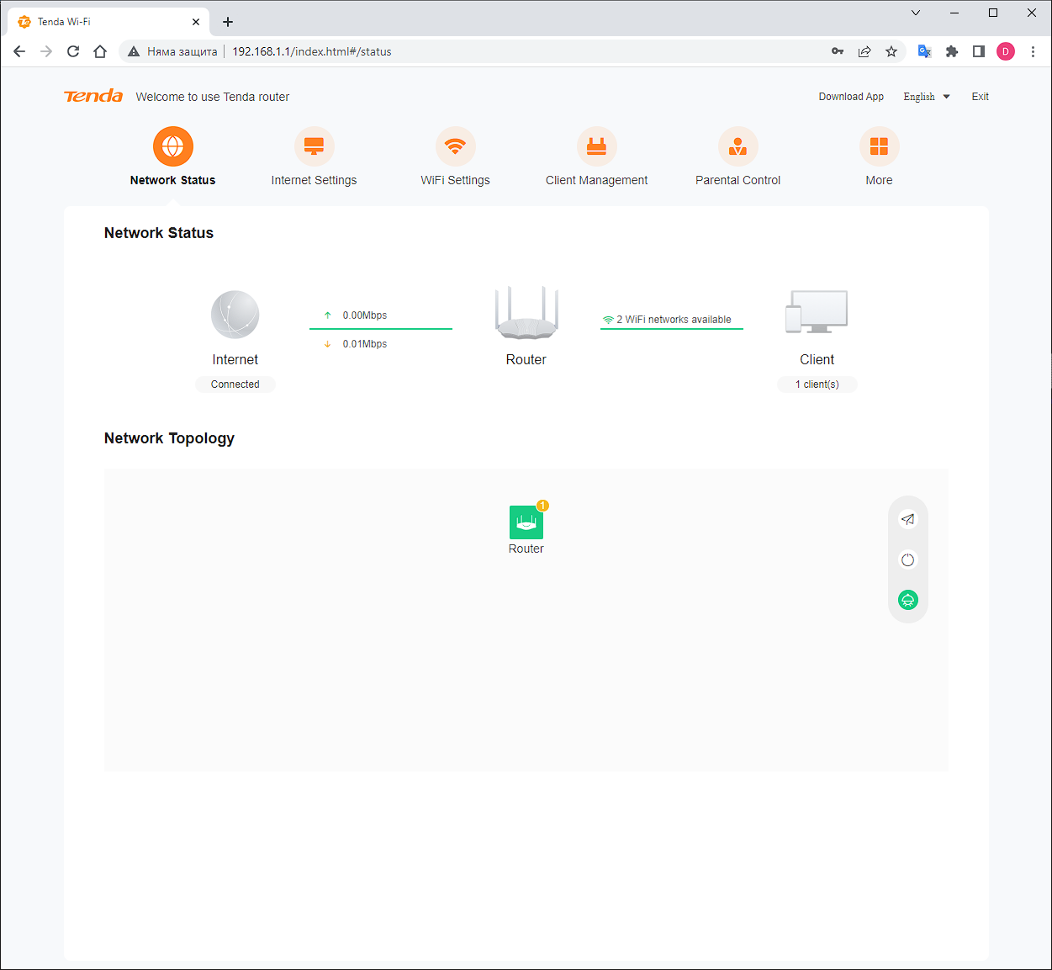Click the Internet label

click(235, 359)
